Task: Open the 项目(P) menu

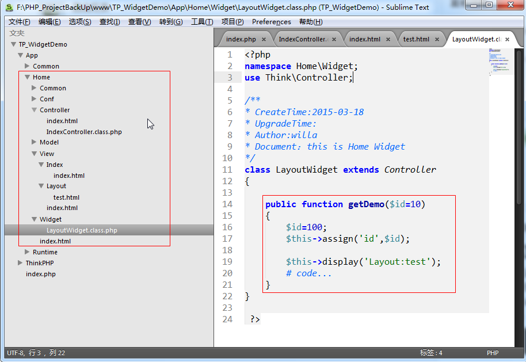Action: tap(232, 22)
